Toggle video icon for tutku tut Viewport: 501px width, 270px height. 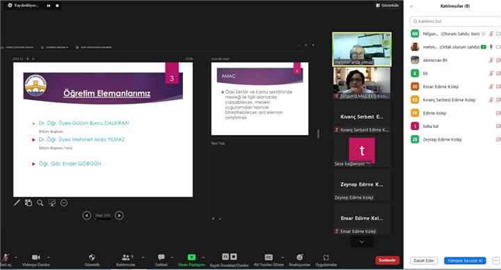(x=498, y=126)
